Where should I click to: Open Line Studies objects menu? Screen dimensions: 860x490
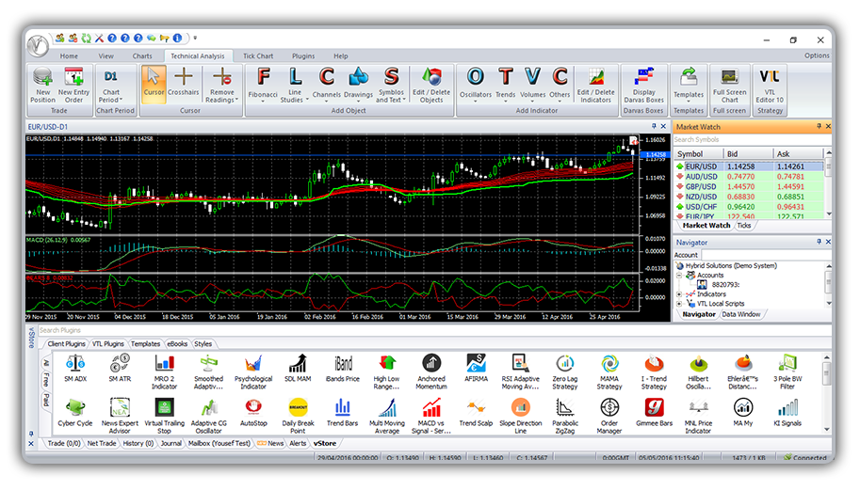tap(295, 85)
